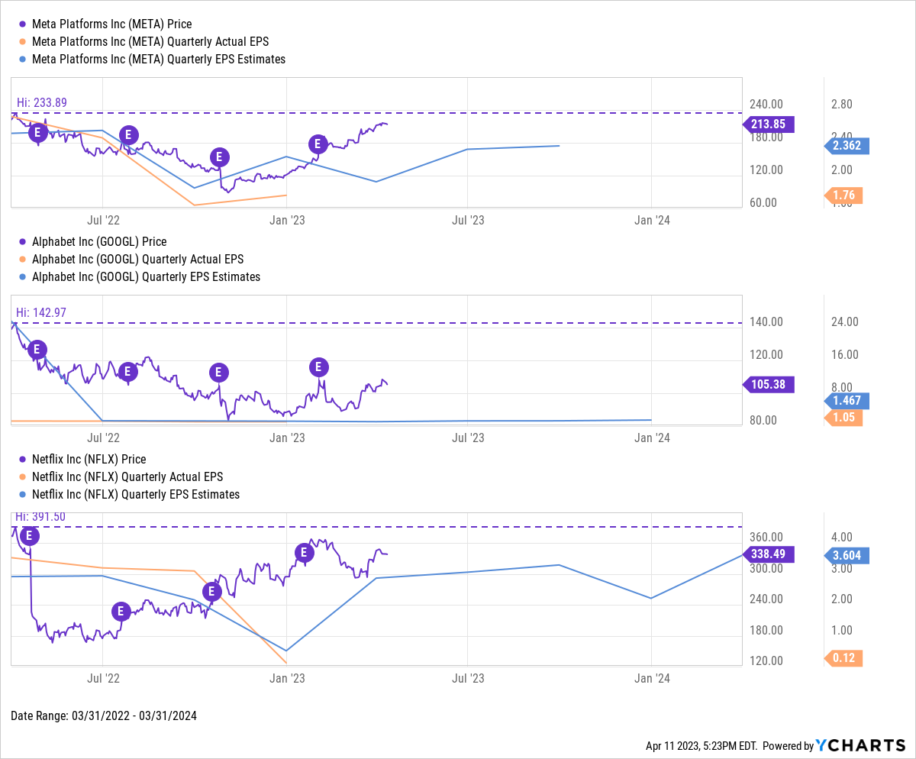Click the NFLX price flag showing 338.49
Screen dimensions: 916x759
tap(769, 554)
